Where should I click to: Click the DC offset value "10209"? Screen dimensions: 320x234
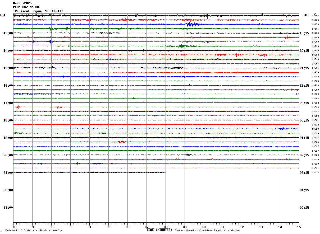tap(316, 42)
